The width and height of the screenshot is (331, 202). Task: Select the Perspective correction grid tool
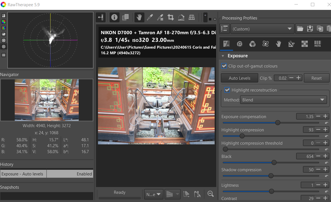click(x=192, y=18)
